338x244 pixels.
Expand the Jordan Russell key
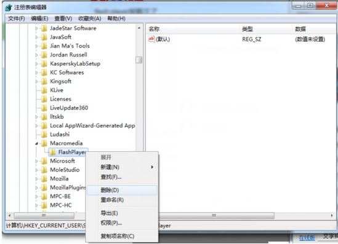click(x=36, y=55)
